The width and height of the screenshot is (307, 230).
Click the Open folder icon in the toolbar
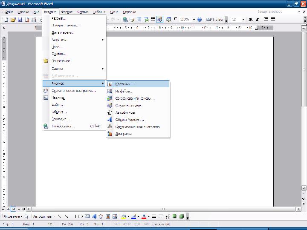pos(13,20)
